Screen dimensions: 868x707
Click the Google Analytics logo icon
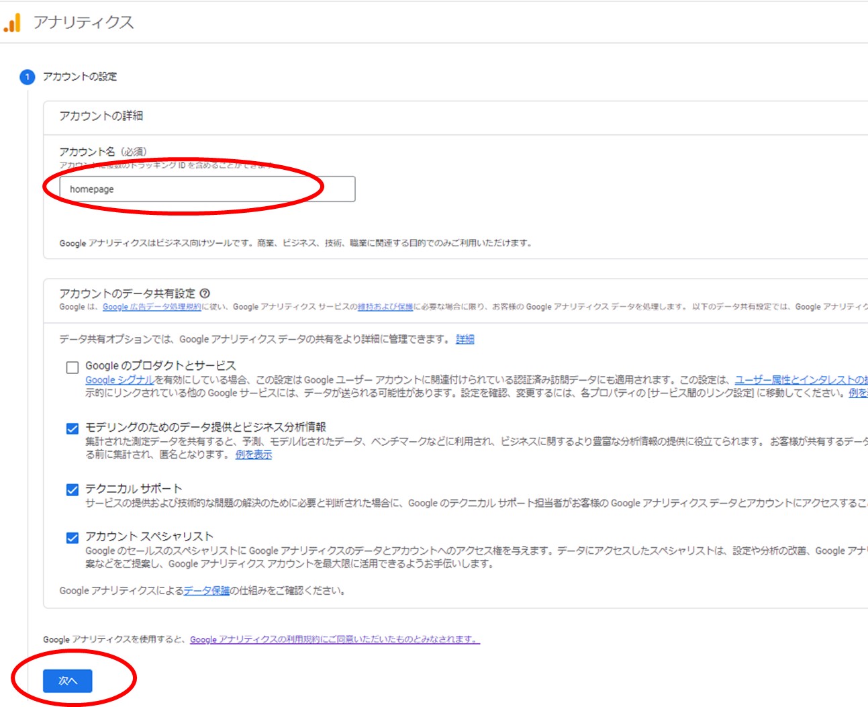point(12,23)
